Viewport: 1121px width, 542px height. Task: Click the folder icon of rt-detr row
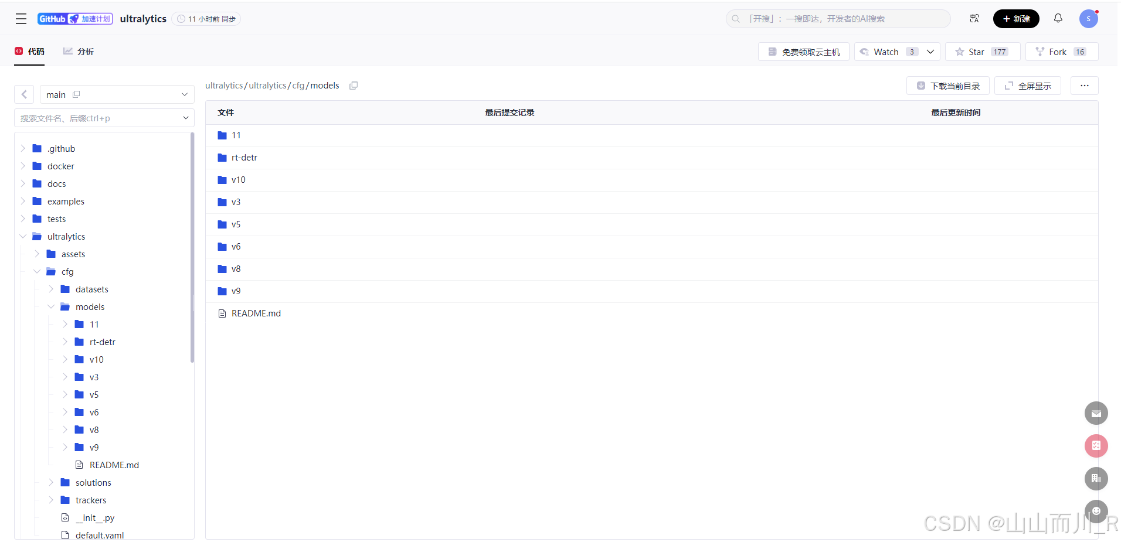(x=222, y=158)
